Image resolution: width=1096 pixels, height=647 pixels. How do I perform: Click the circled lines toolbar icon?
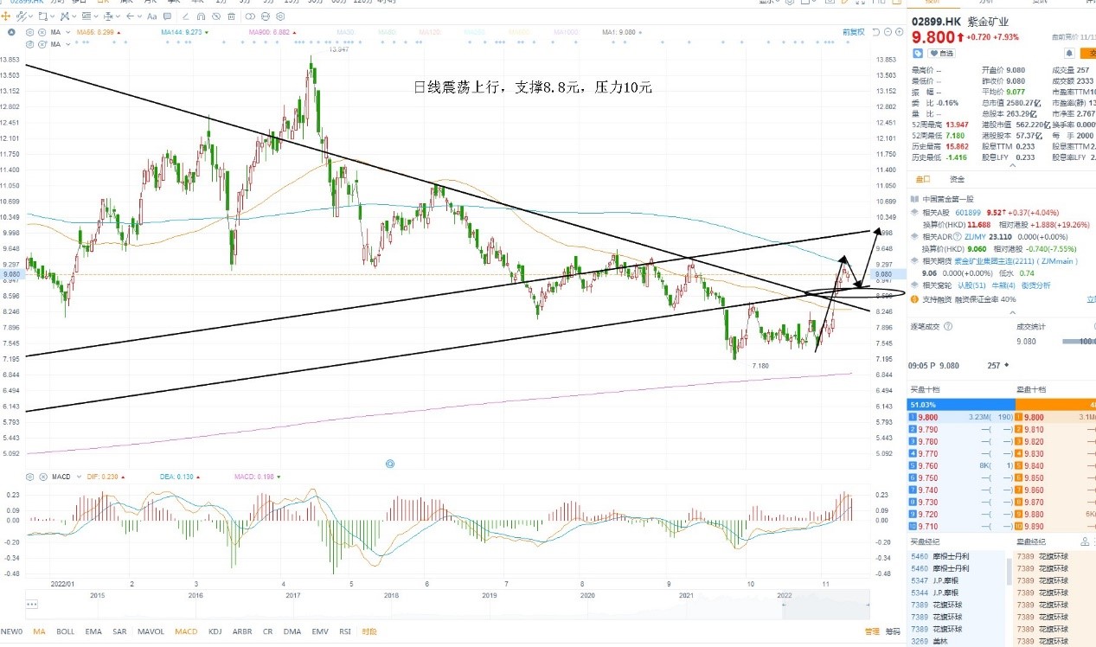(x=265, y=16)
